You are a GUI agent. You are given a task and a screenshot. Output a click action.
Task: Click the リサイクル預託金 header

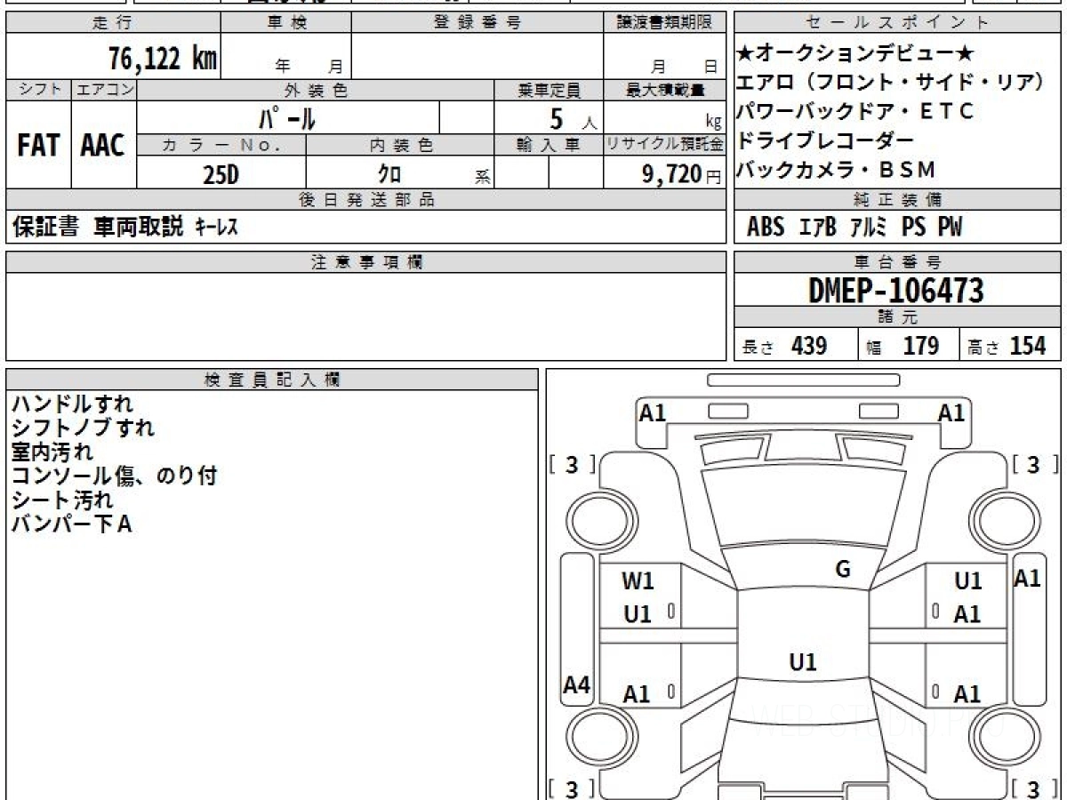pyautogui.click(x=664, y=145)
